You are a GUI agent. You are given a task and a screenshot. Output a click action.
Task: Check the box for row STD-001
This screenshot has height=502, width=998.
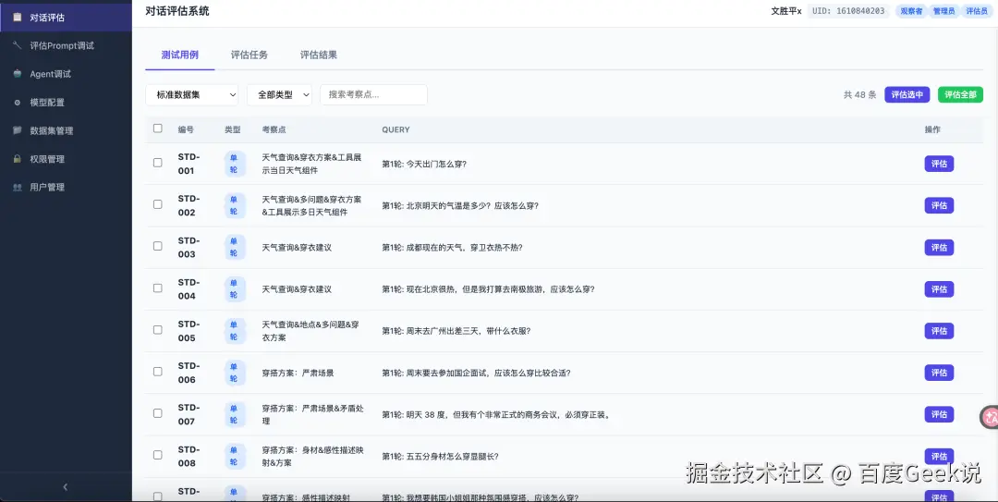click(x=158, y=163)
